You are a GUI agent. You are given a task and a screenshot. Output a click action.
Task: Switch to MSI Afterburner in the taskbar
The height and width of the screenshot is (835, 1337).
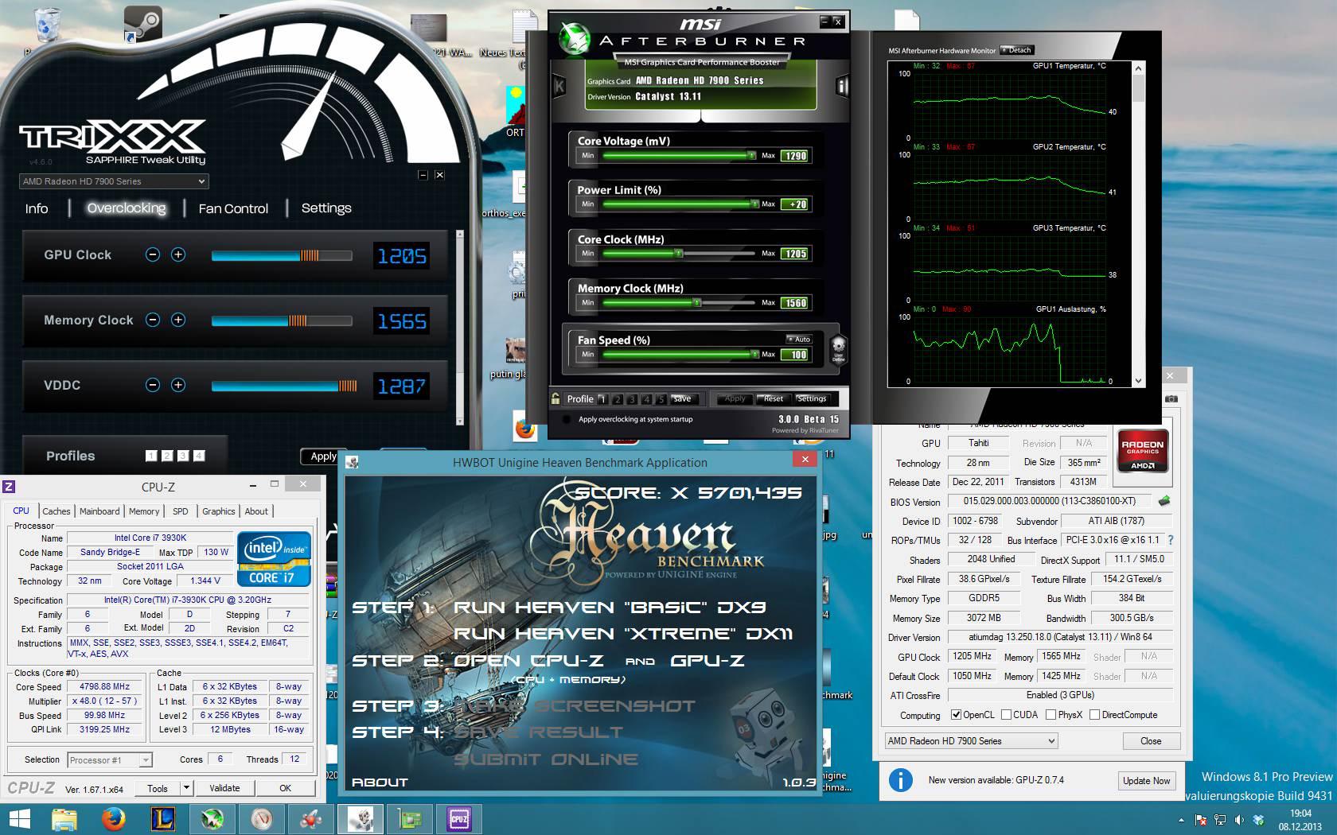(x=212, y=818)
